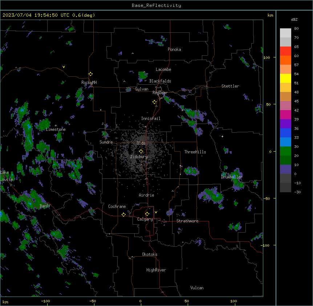The height and width of the screenshot is (306, 313).
Task: Click the Cochrane city label
Action: pyautogui.click(x=117, y=206)
